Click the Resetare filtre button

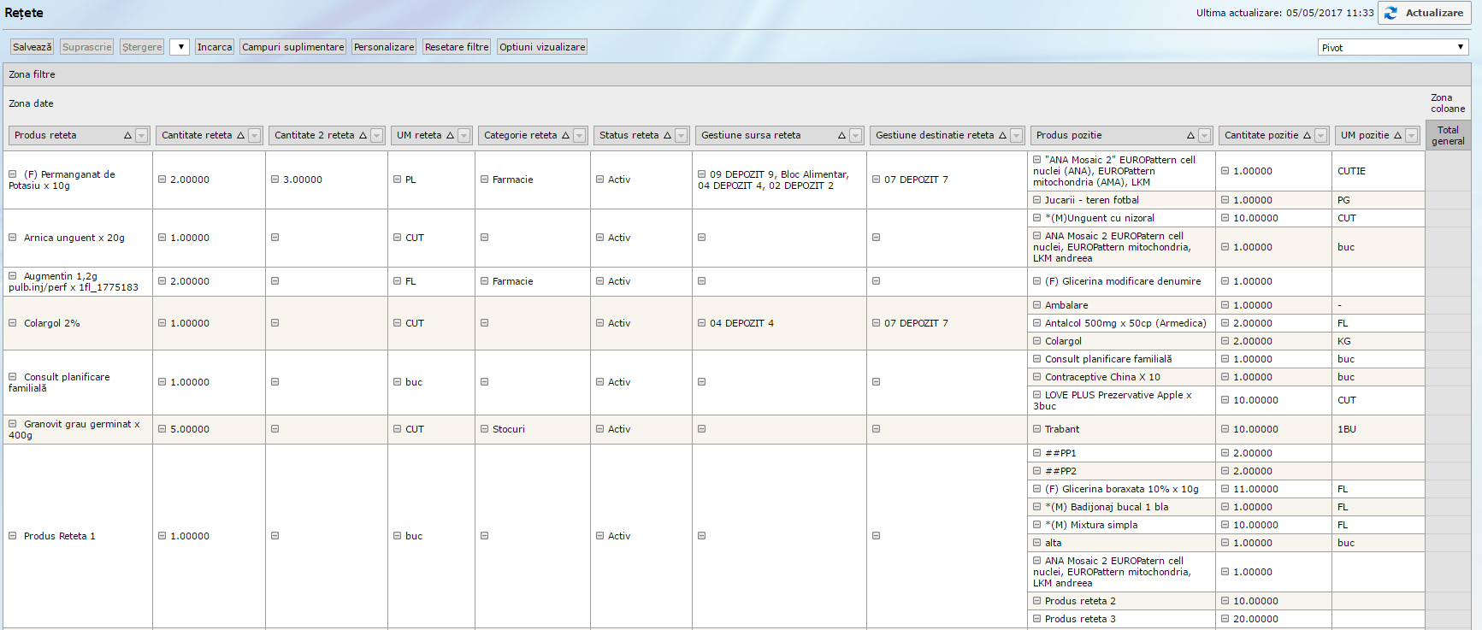[457, 47]
